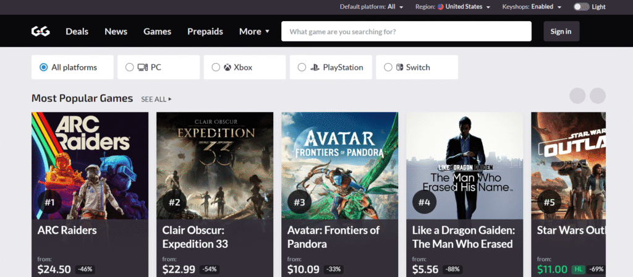Image resolution: width=633 pixels, height=277 pixels.
Task: Click the Avatar: Frontiers of Pandora title
Action: tap(333, 237)
